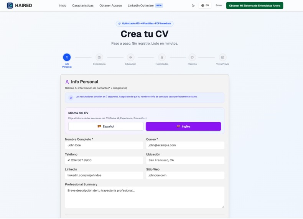The height and width of the screenshot is (219, 303).
Task: Click the Educación step label
Action: pos(130,64)
